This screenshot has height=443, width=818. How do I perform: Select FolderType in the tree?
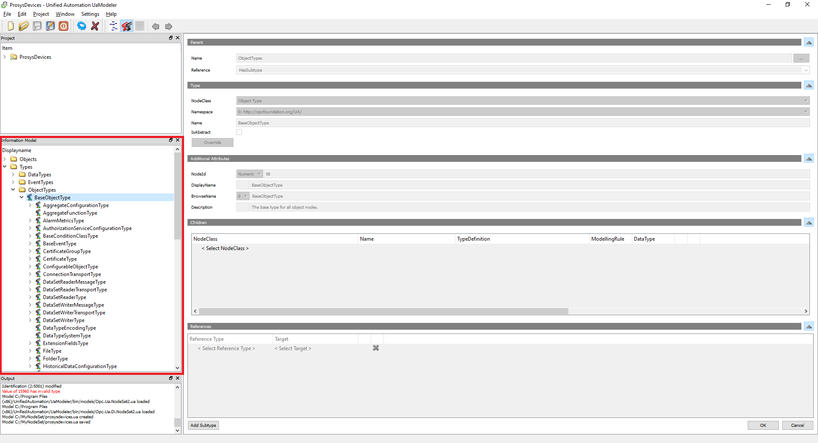coord(55,359)
